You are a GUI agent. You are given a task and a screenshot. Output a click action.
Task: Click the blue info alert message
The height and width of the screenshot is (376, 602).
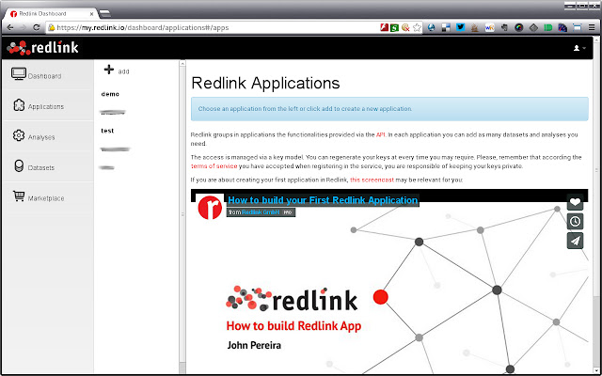389,109
